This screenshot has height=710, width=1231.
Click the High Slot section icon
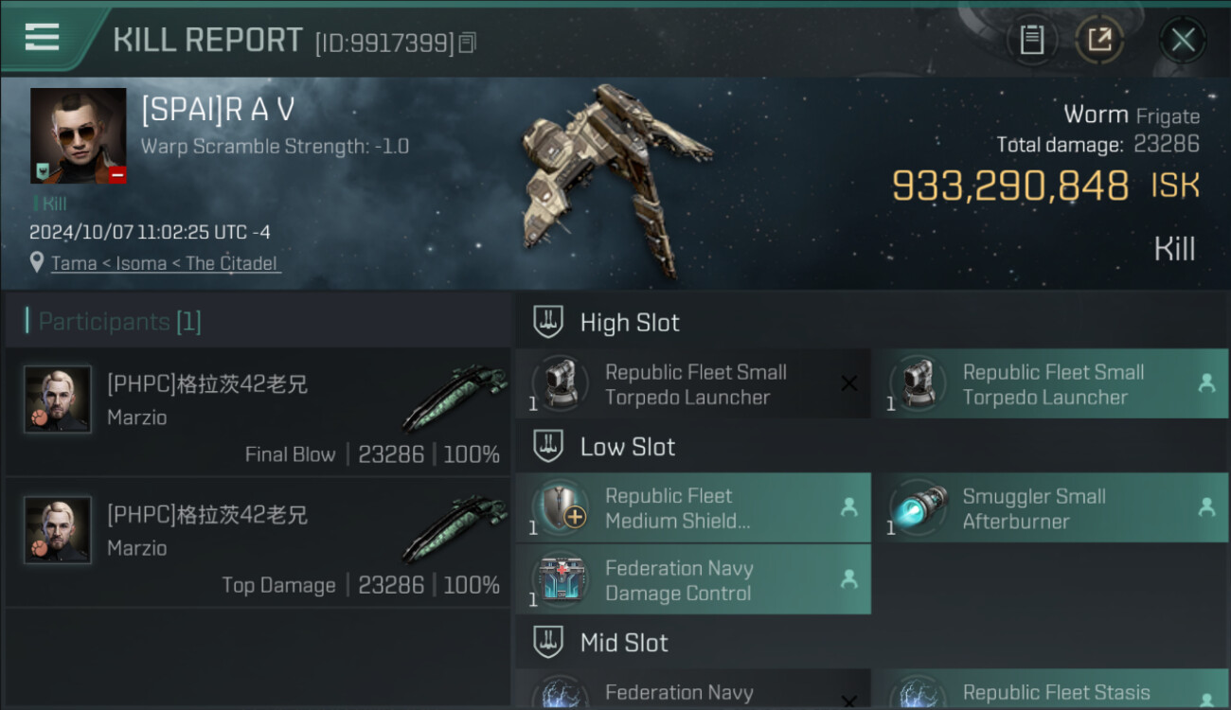click(x=548, y=322)
